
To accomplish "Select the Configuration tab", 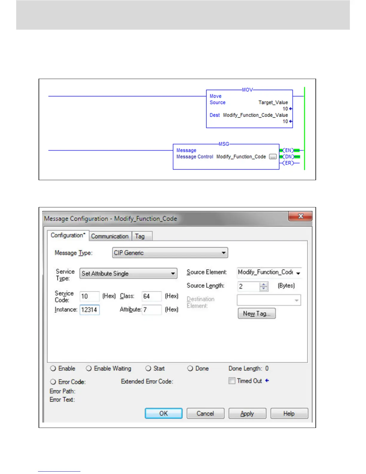I will (68, 235).
